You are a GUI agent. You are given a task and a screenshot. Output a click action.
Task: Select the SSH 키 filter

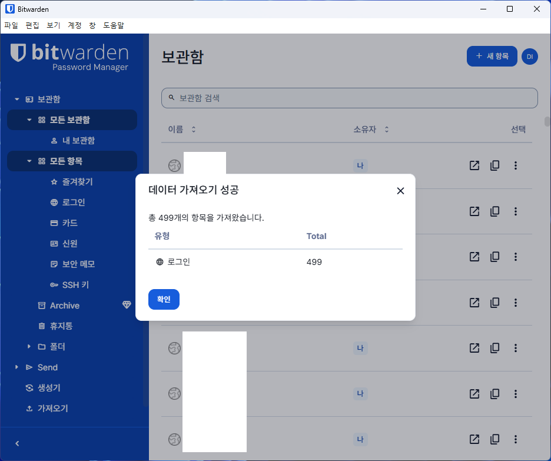pos(69,285)
